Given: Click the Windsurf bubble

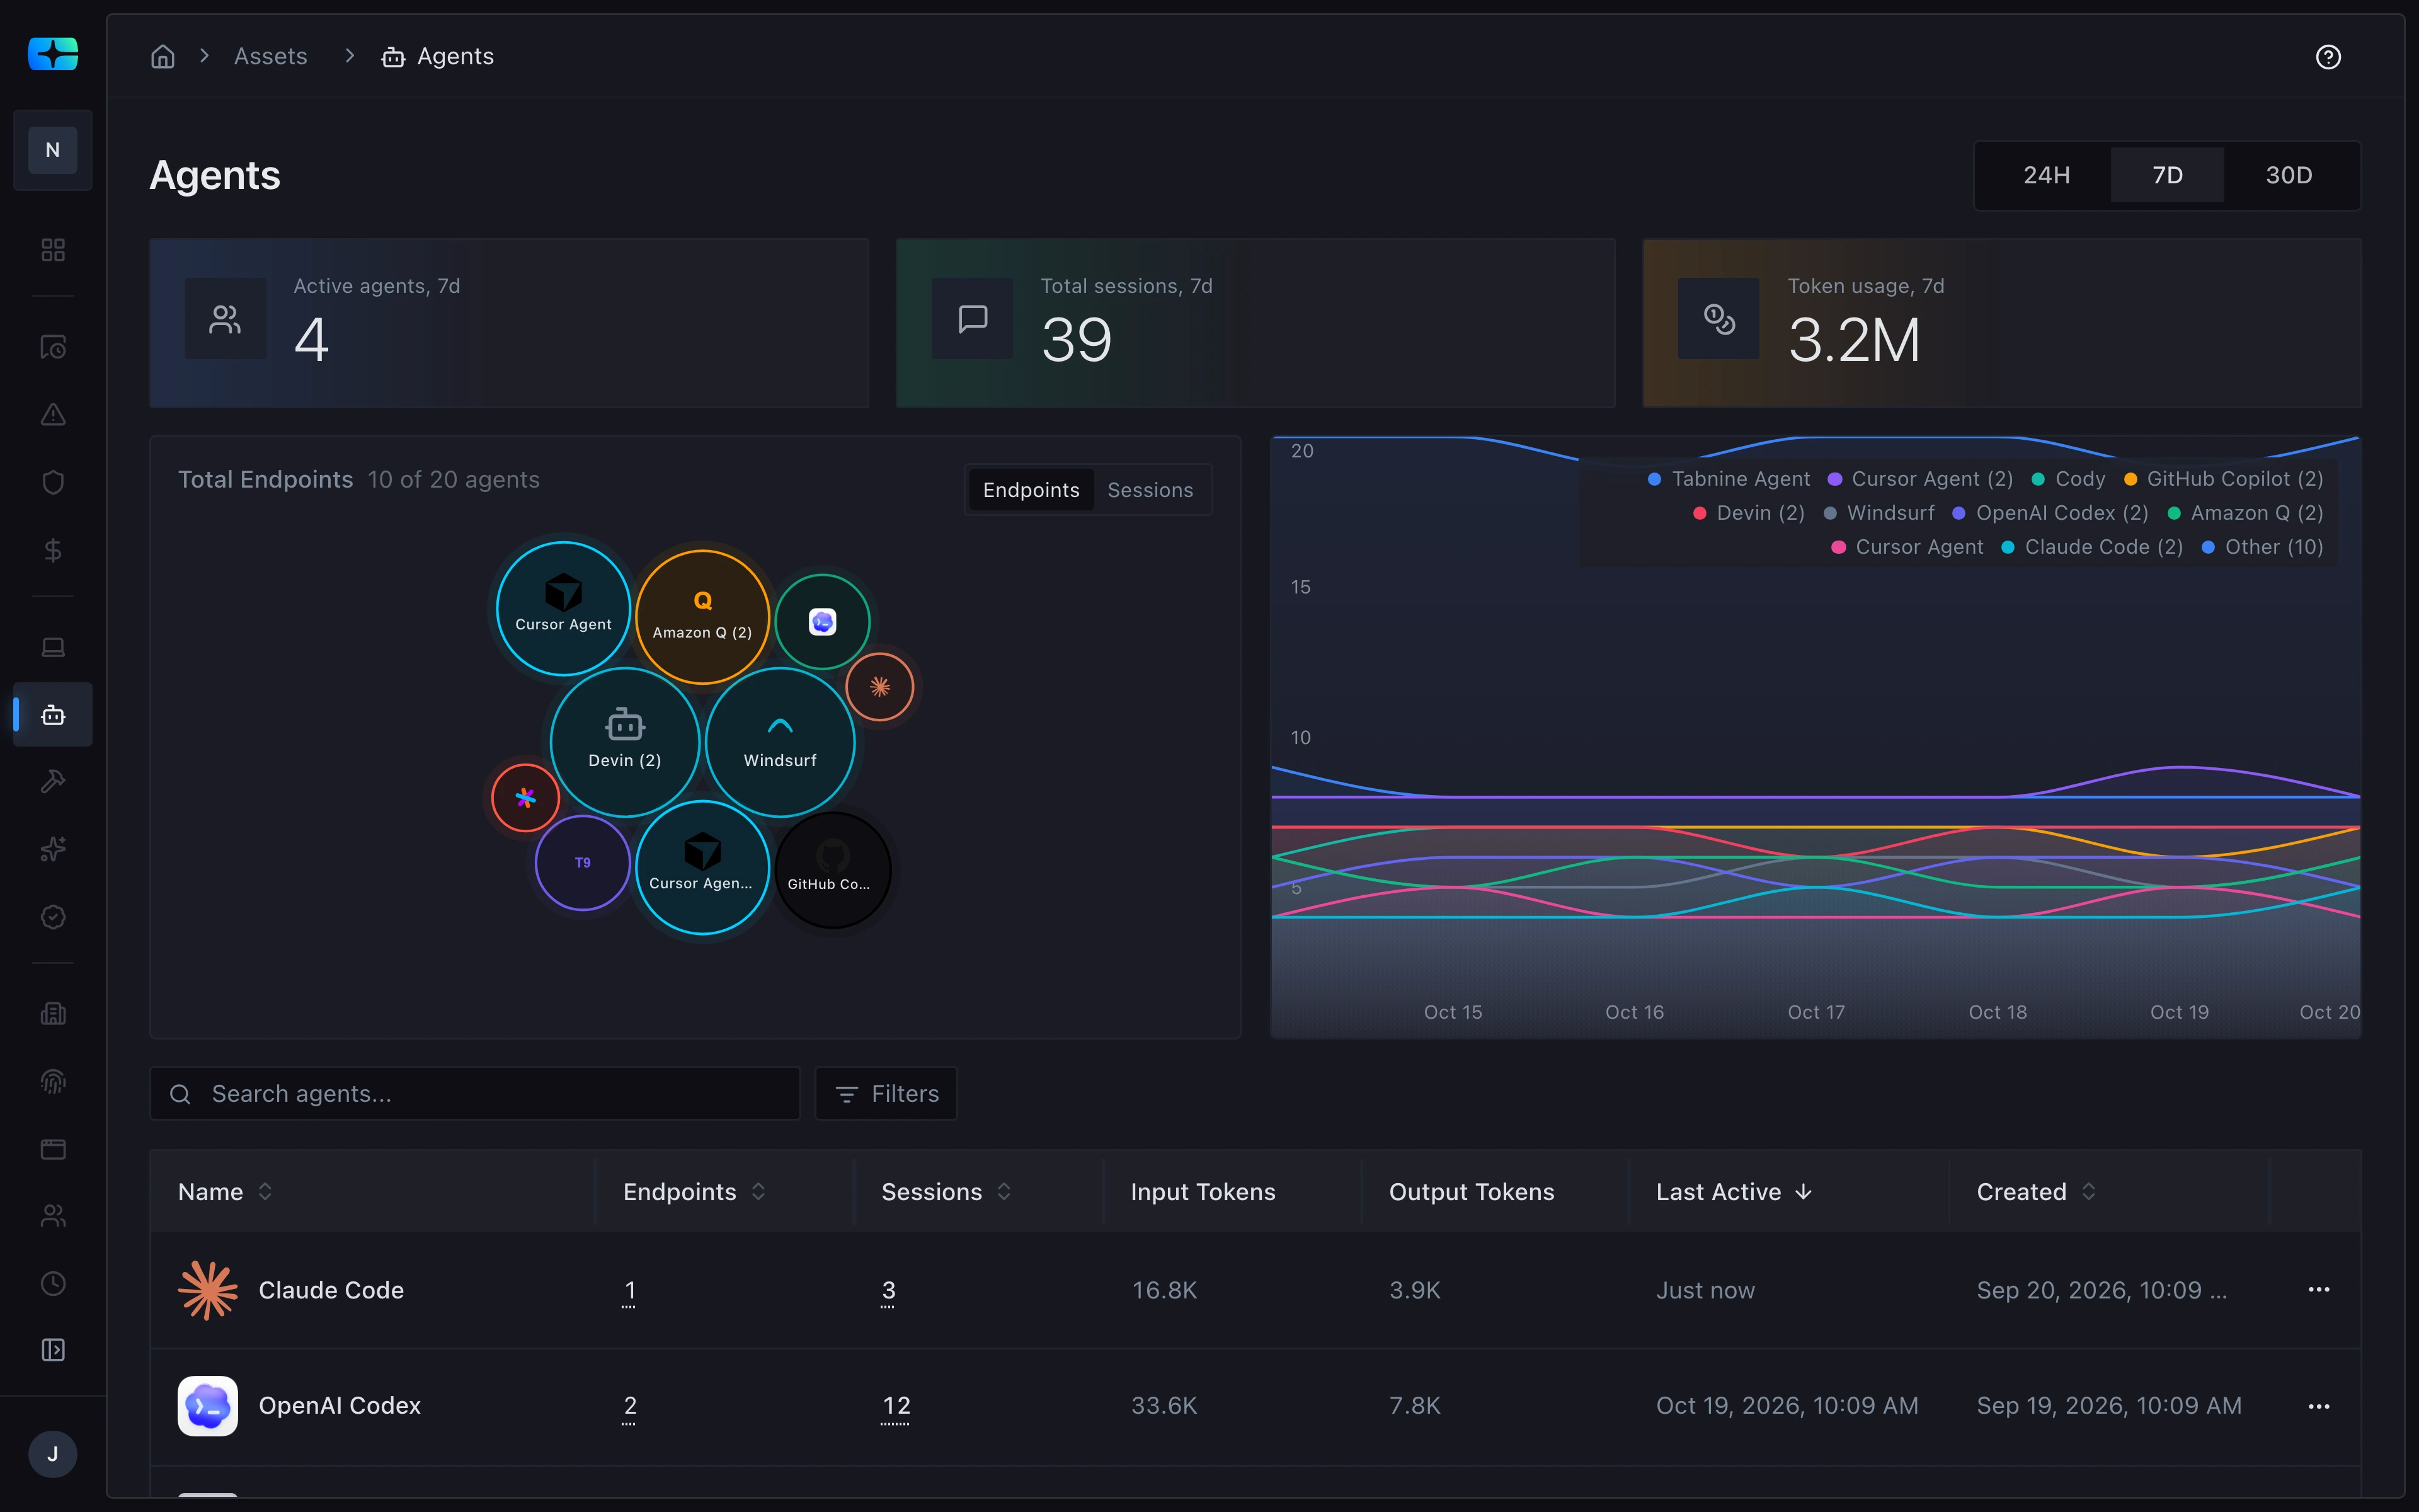Looking at the screenshot, I should pyautogui.click(x=780, y=742).
